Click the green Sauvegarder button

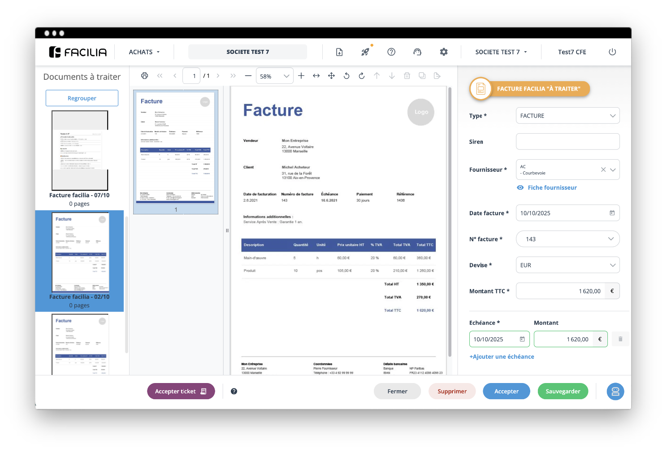[563, 391]
